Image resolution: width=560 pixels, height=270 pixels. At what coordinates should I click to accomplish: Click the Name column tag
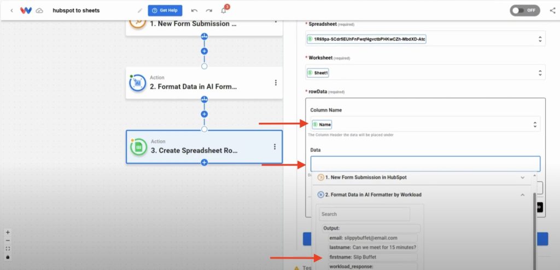click(322, 124)
